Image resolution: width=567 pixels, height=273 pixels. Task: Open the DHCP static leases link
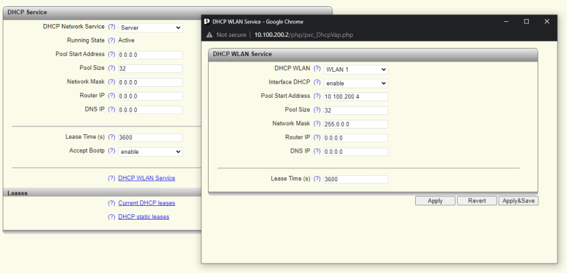click(x=144, y=217)
